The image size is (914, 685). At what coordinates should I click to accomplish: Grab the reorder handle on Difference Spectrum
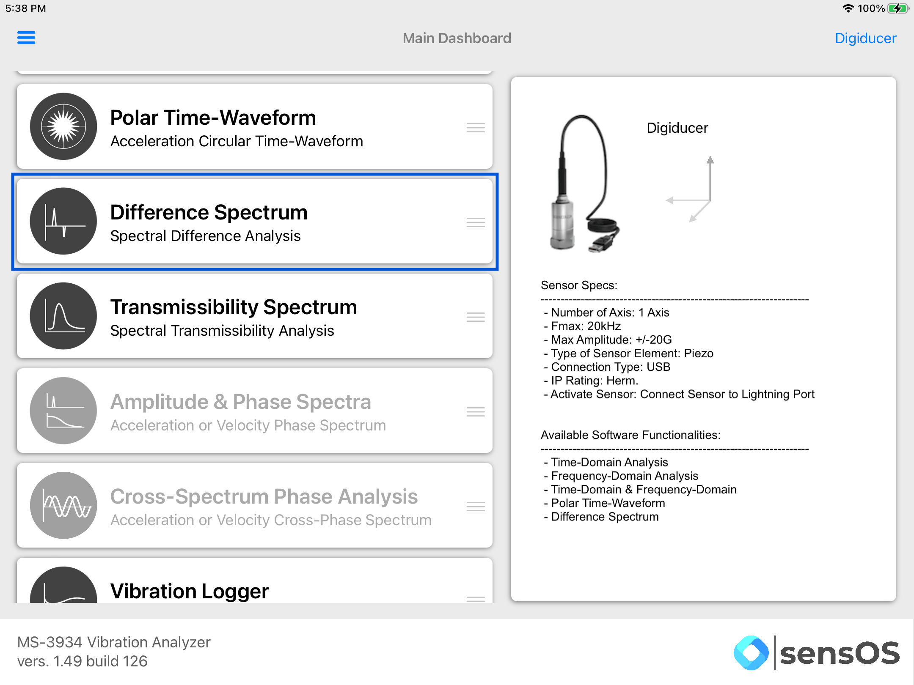[x=476, y=222]
